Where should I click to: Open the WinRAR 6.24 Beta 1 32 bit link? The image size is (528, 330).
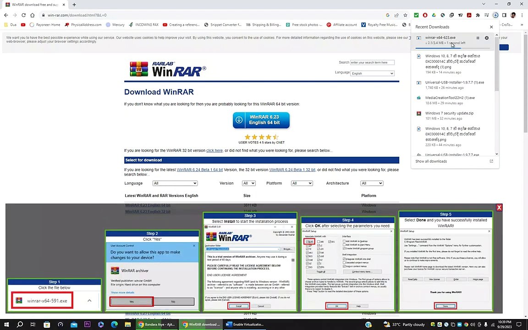click(x=292, y=170)
